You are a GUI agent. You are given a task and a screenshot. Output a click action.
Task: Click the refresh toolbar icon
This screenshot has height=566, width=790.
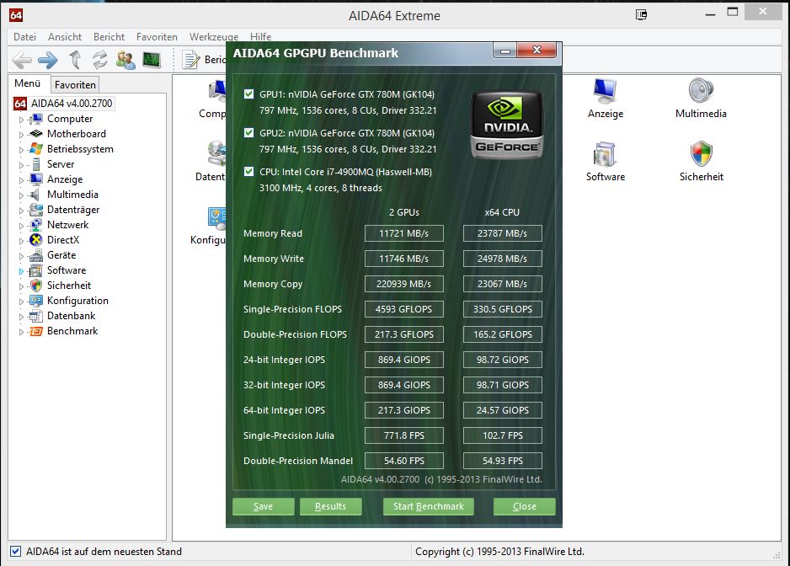[99, 60]
